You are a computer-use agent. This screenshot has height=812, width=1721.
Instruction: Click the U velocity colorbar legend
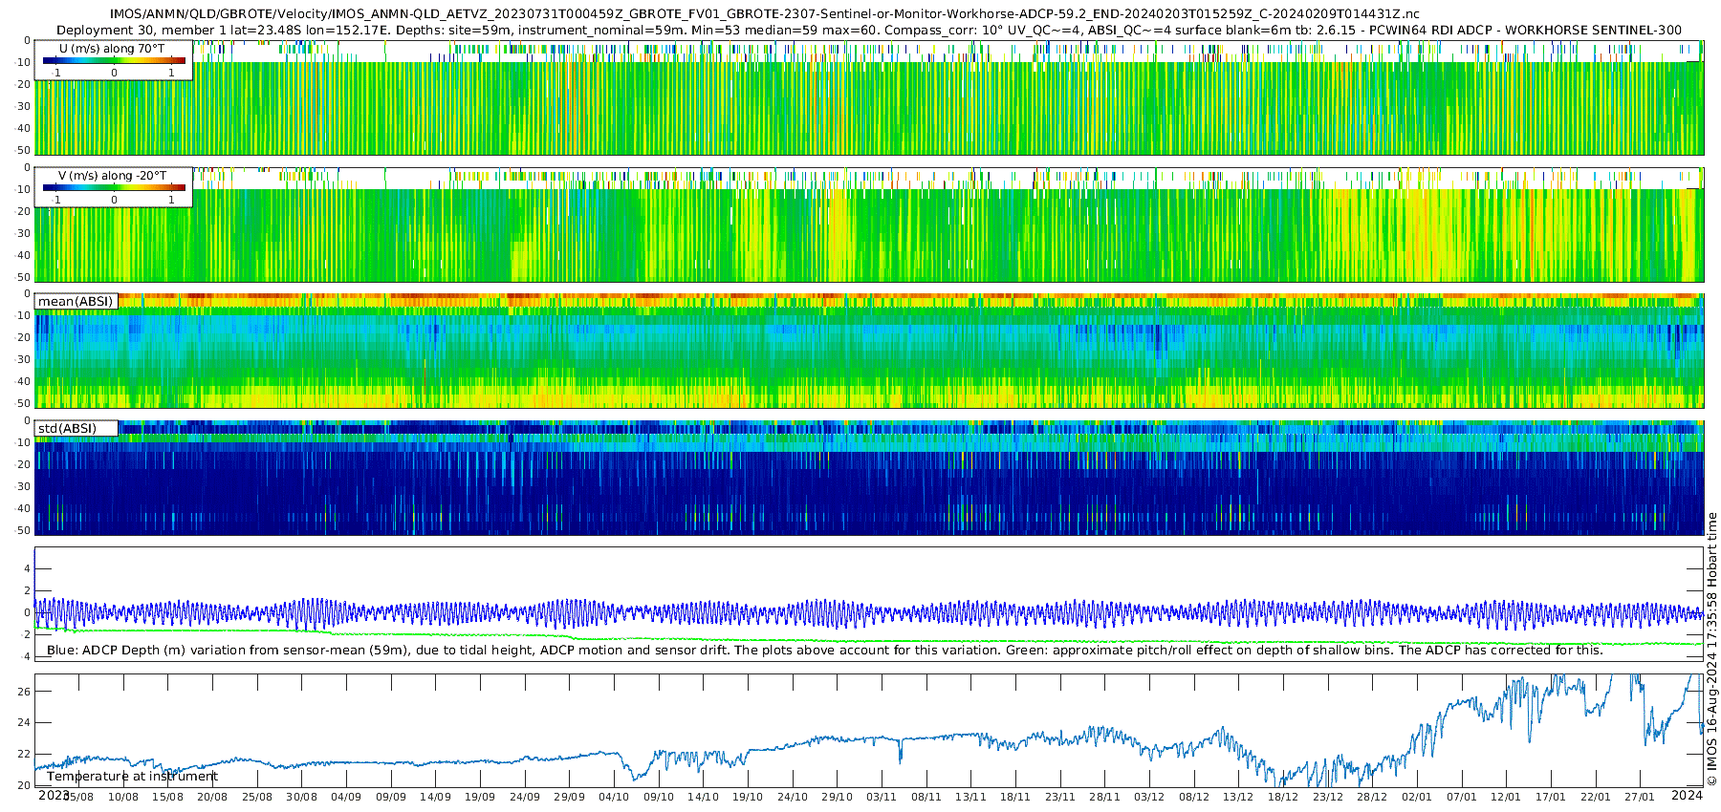coord(114,61)
